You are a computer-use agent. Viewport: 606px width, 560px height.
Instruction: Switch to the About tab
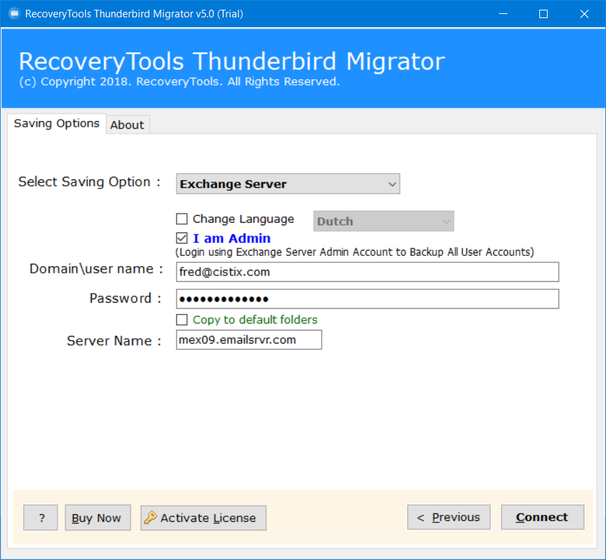pos(127,125)
